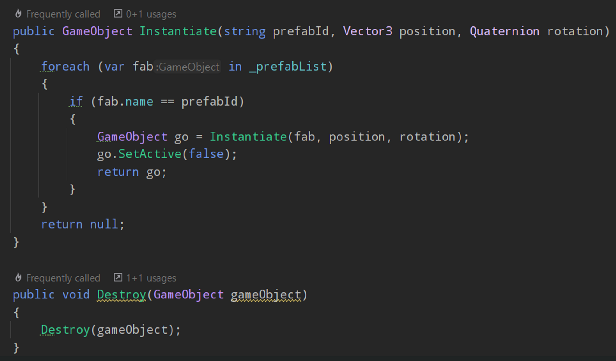The height and width of the screenshot is (361, 616).
Task: Click the if keyword in the condition
Action: click(x=76, y=102)
